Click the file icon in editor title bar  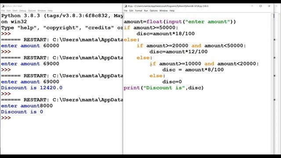coord(126,6)
